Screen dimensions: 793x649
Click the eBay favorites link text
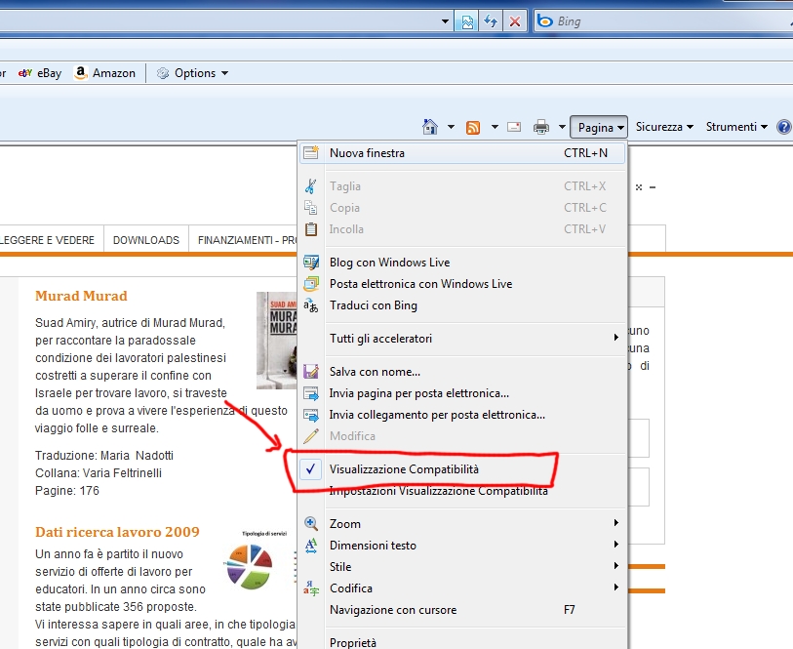[x=49, y=73]
